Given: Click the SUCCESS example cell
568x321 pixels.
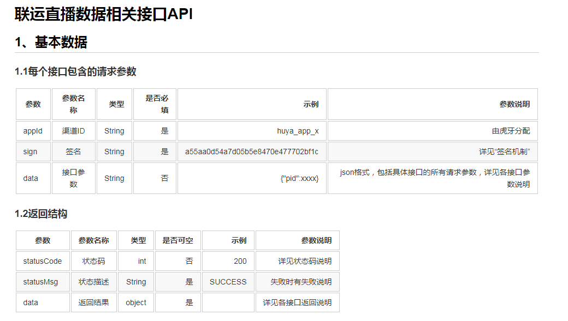Looking at the screenshot, I should coord(228,282).
